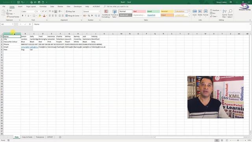Toggle Wrap Text

click(x=70, y=11)
